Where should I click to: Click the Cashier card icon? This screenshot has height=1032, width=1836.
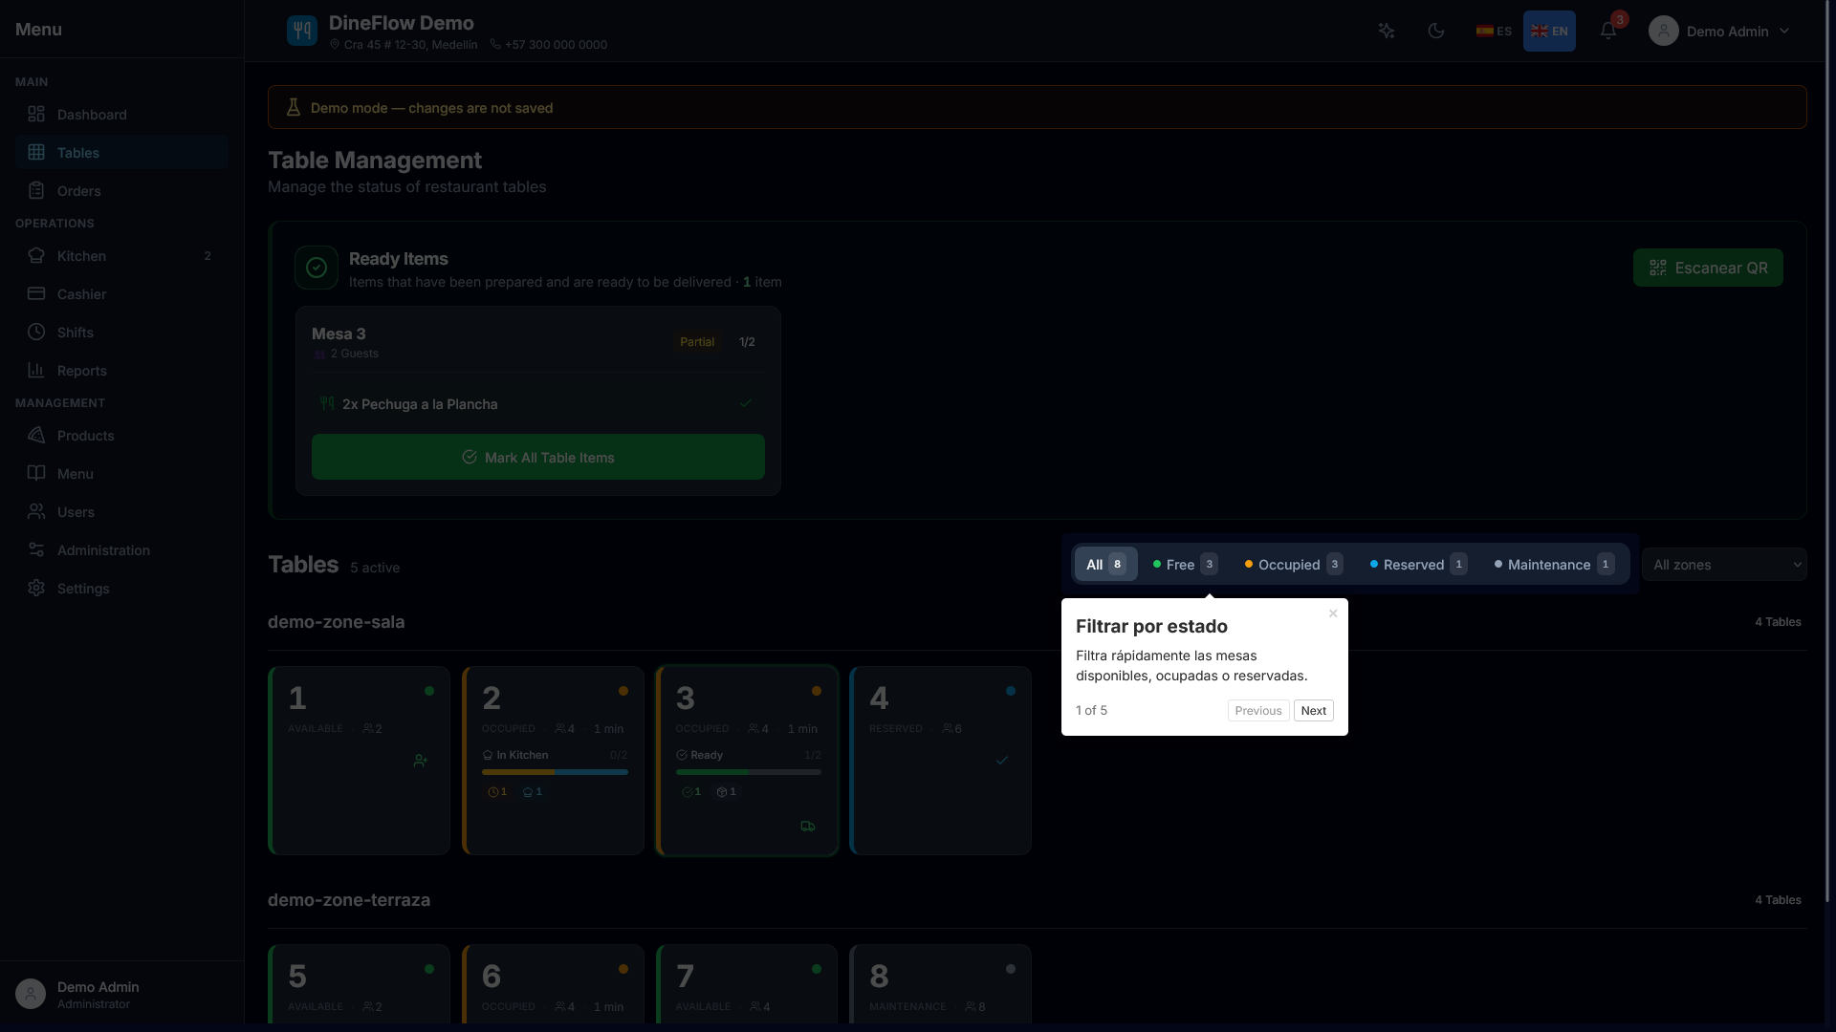click(36, 293)
